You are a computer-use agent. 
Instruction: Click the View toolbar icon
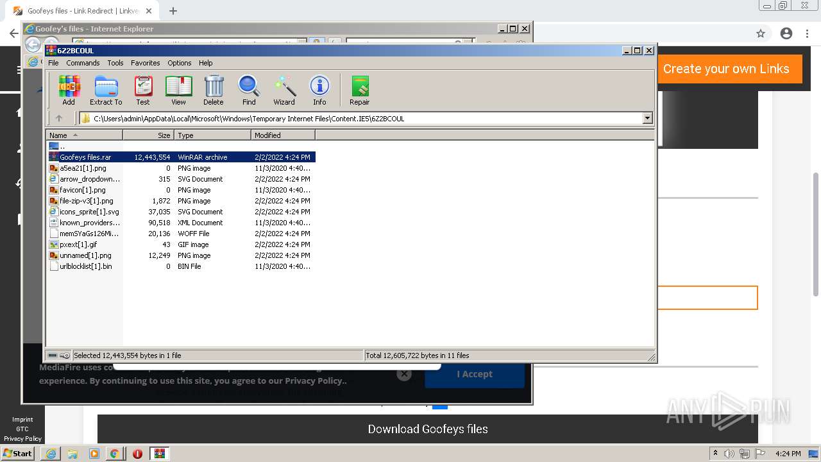click(178, 90)
